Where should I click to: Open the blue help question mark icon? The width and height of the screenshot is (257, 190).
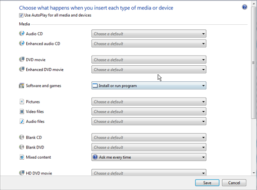pyautogui.click(x=244, y=7)
